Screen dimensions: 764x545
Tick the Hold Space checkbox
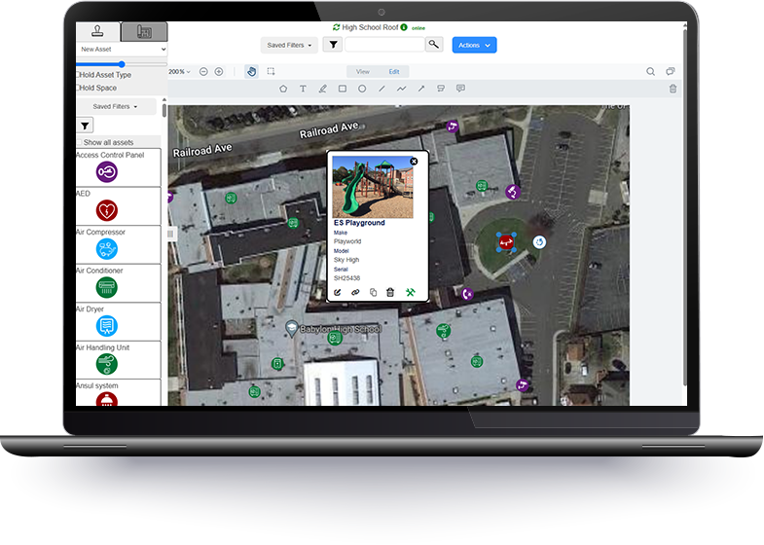(x=79, y=88)
